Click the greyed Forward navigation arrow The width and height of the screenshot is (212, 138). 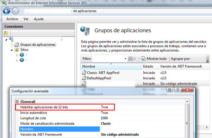pos(15,11)
